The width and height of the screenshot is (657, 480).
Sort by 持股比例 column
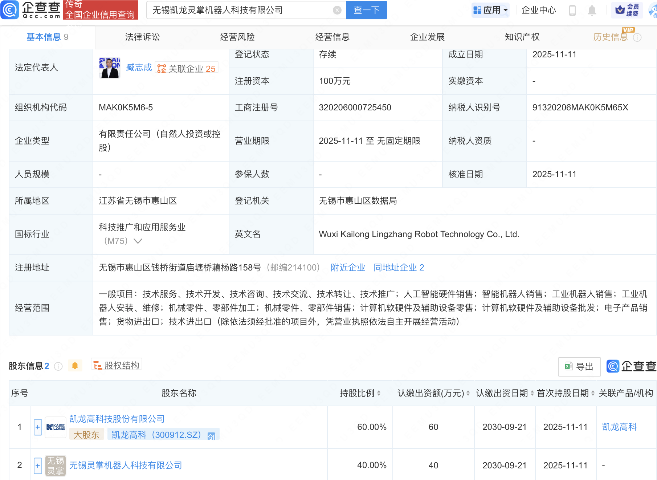pyautogui.click(x=379, y=393)
